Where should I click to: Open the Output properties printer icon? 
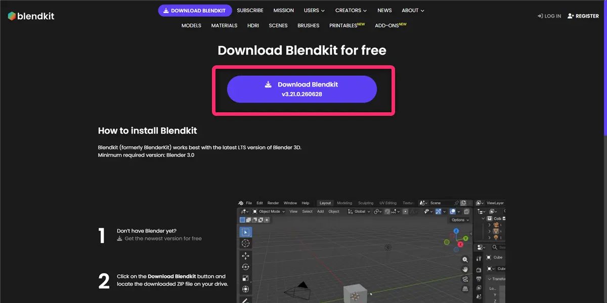click(x=479, y=279)
